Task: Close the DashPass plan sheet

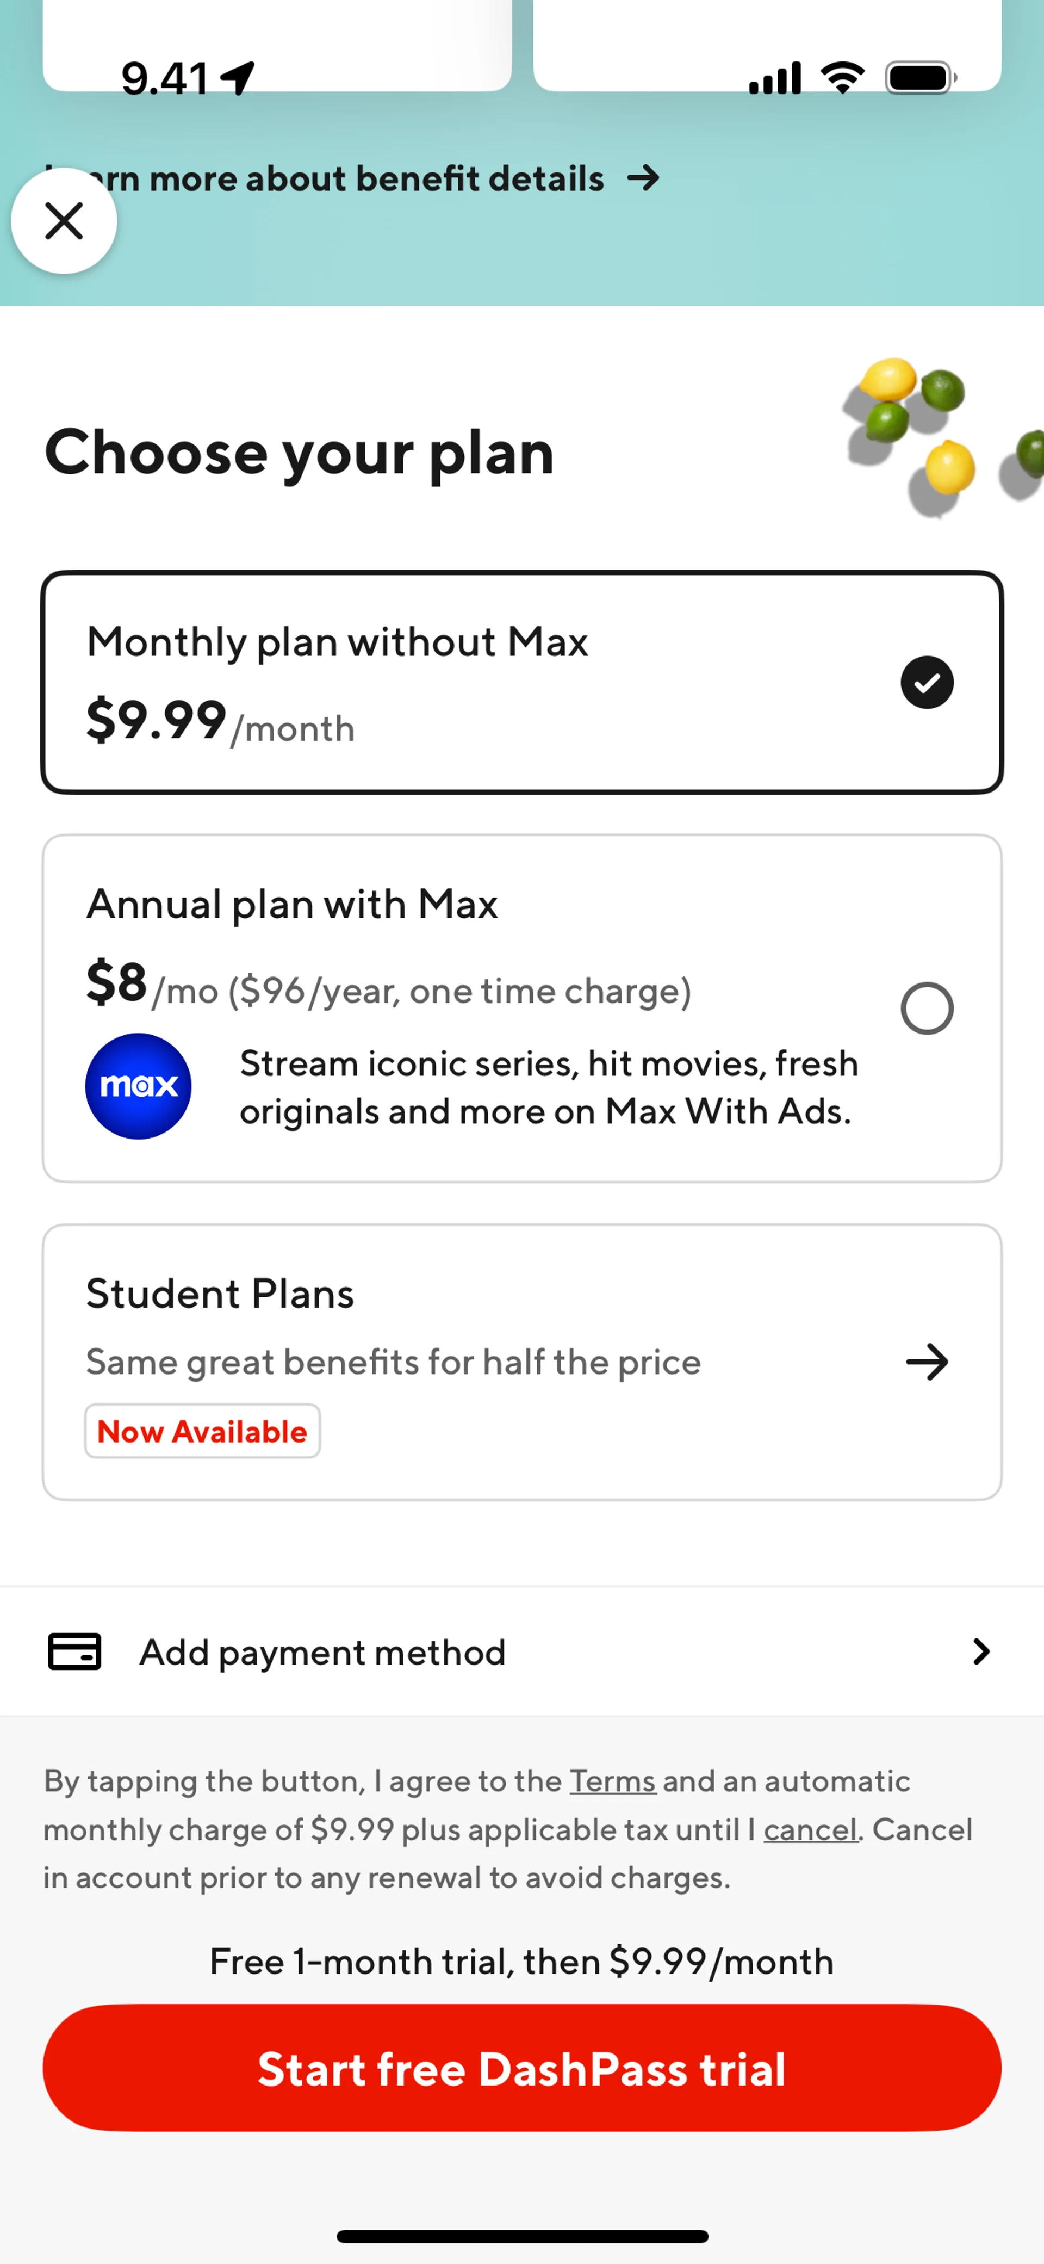Action: click(x=64, y=221)
